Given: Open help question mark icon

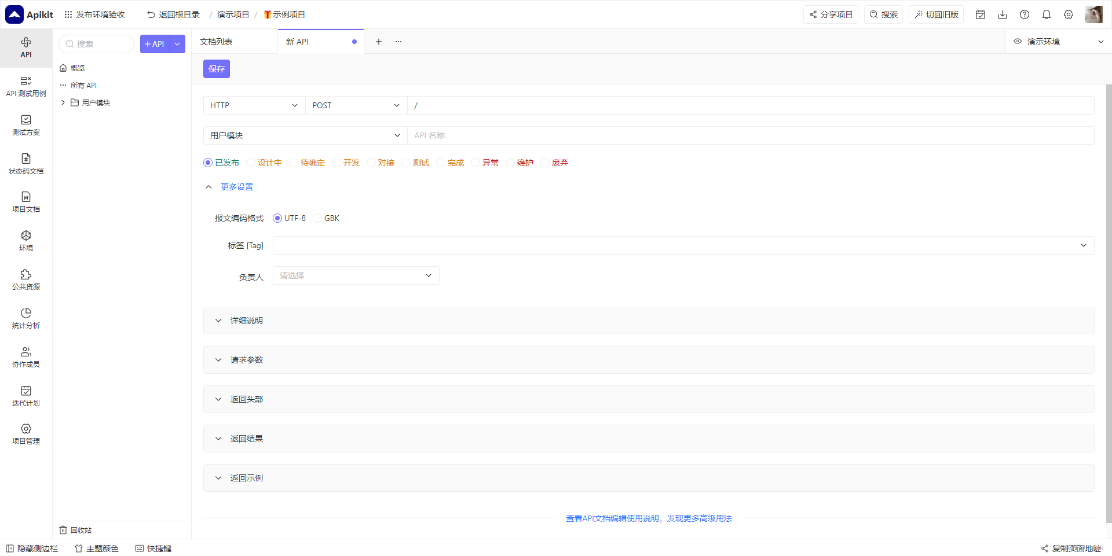Looking at the screenshot, I should [1025, 14].
